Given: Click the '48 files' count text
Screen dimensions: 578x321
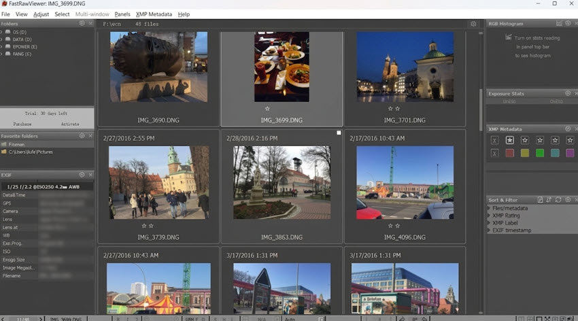Looking at the screenshot, I should pyautogui.click(x=147, y=24).
